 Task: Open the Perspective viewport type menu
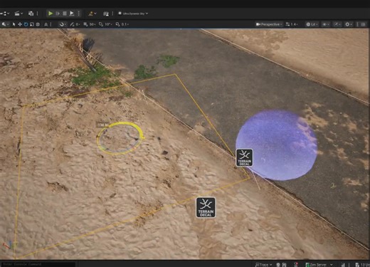pos(269,24)
